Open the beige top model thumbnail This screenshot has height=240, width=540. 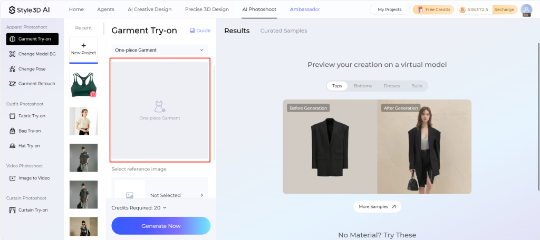(83, 121)
